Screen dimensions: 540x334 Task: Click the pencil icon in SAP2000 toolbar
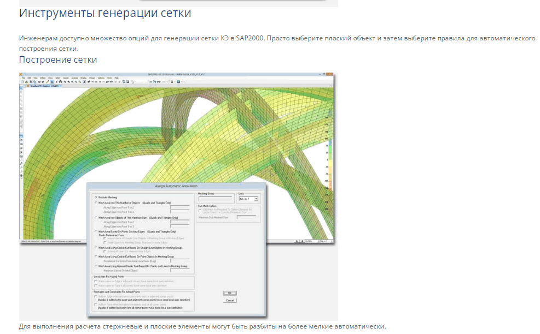(x=48, y=82)
